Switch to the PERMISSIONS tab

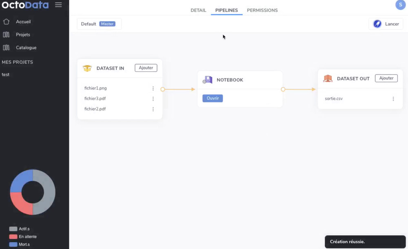click(x=262, y=10)
